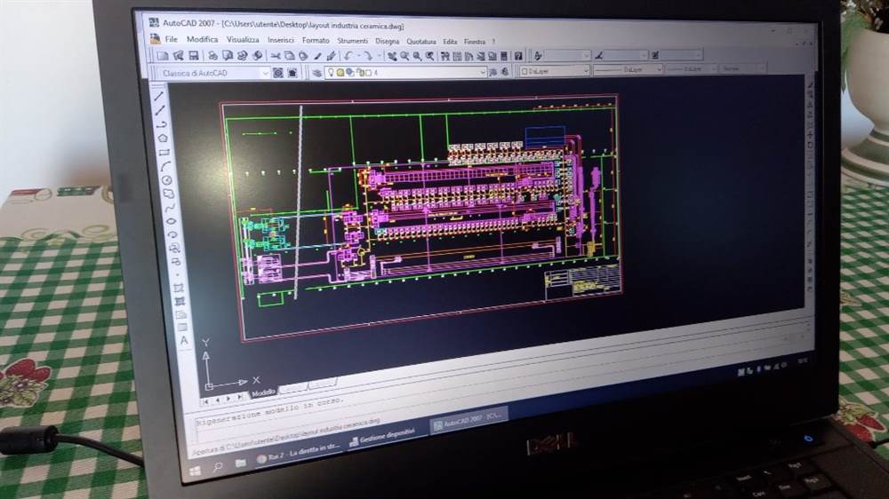Click the Help question mark icon

(518, 56)
